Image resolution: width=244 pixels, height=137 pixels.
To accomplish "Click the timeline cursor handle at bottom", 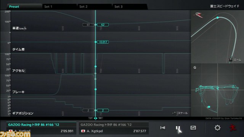I will tap(96, 118).
